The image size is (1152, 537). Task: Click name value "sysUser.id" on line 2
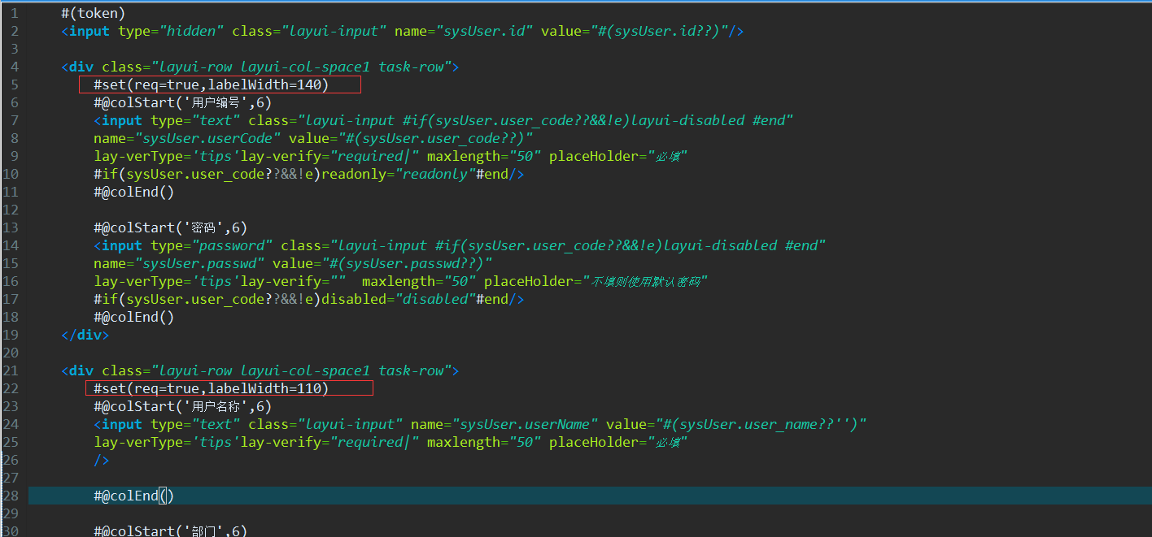484,31
